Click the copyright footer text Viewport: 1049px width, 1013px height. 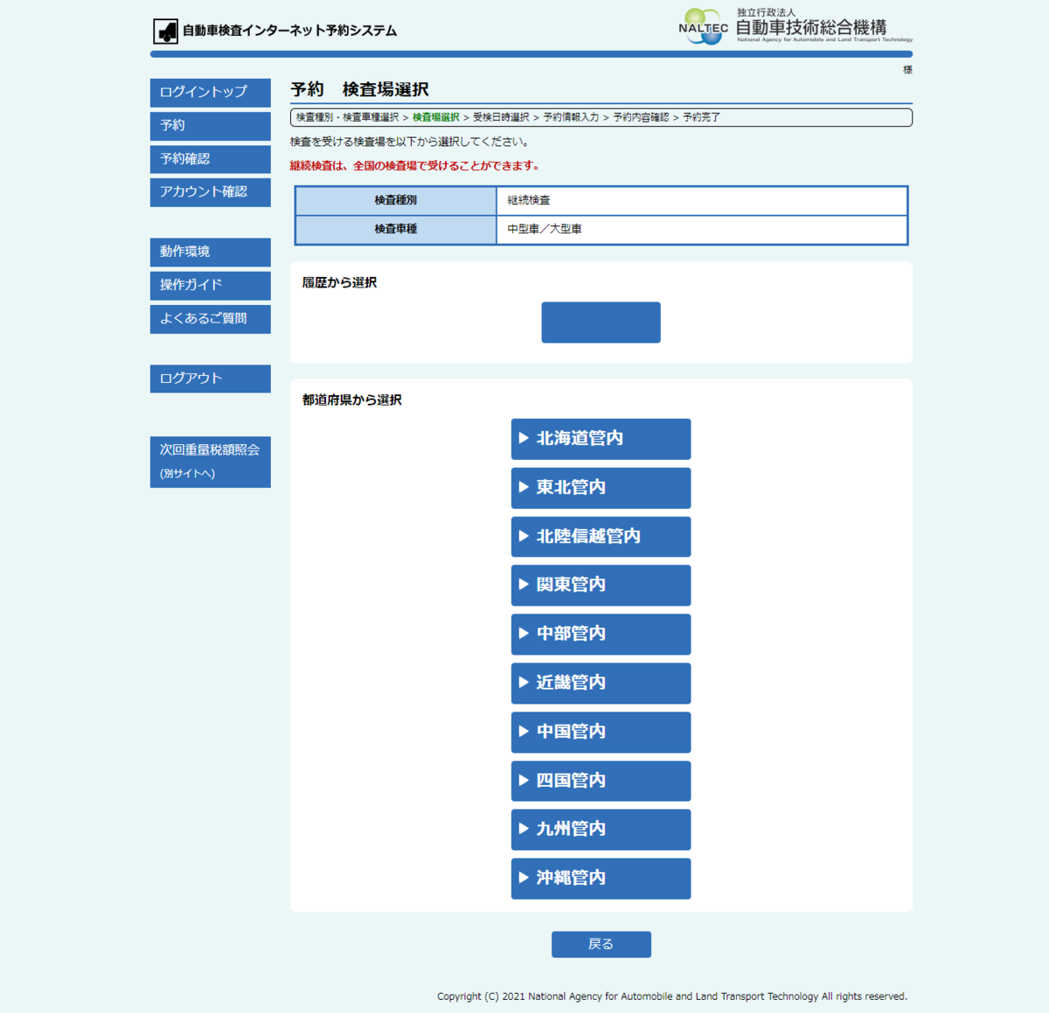click(672, 996)
